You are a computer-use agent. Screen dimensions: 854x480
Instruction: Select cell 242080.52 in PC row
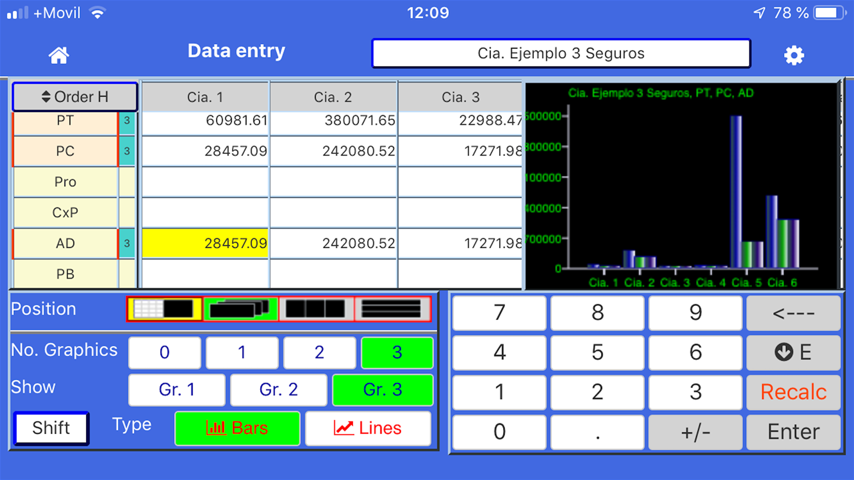[333, 151]
